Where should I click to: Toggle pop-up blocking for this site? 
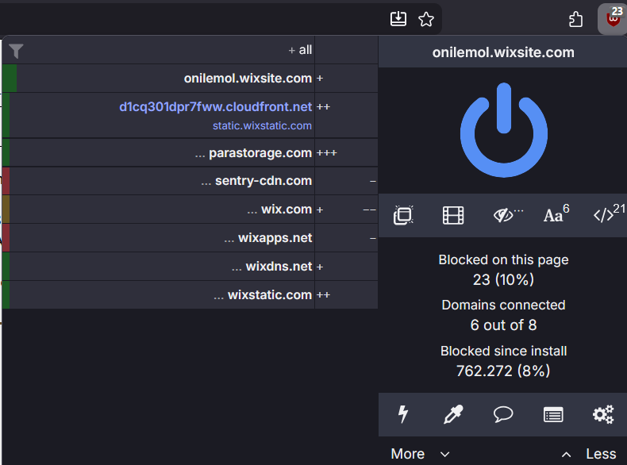click(x=403, y=215)
